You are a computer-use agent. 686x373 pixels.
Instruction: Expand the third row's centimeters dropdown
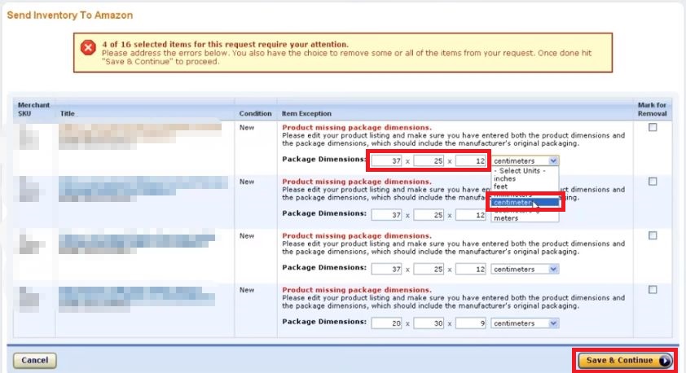tap(525, 270)
